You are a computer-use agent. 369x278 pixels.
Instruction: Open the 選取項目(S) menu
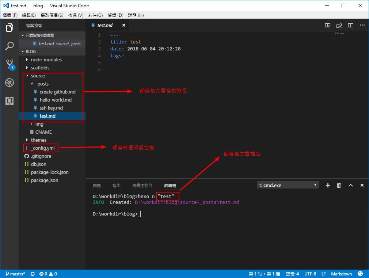coord(52,15)
